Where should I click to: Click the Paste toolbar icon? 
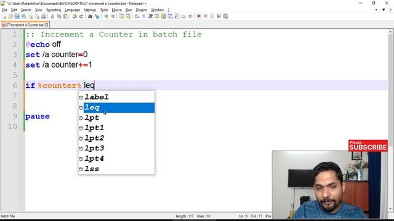[x=66, y=17]
